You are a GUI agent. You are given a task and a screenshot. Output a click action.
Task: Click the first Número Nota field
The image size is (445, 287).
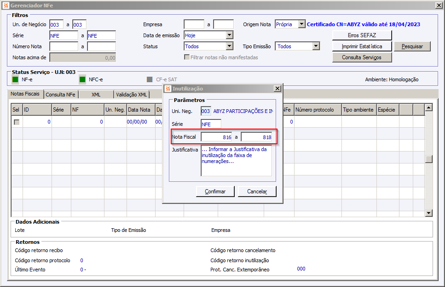click(64, 46)
